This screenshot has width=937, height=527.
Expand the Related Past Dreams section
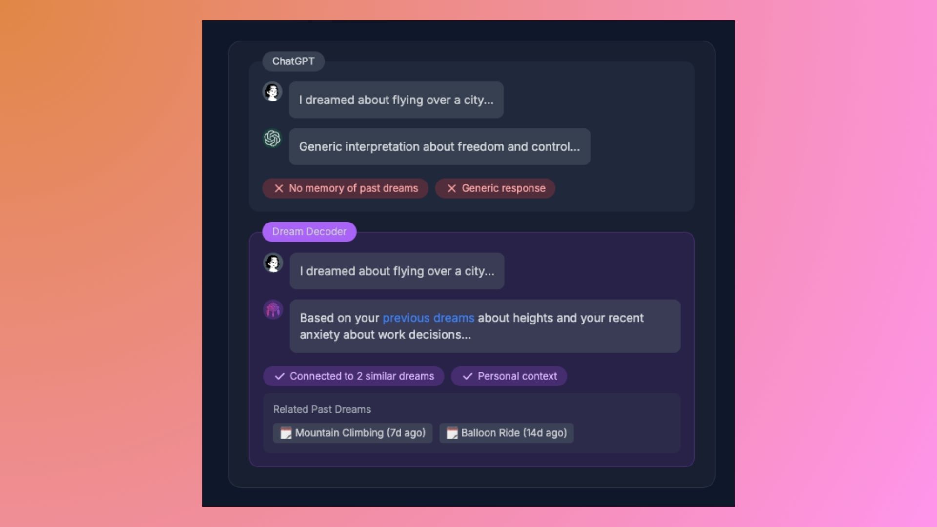tap(322, 409)
